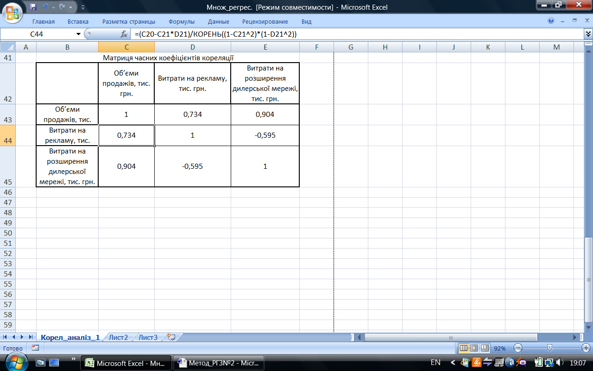Open the Вид ribbon tab
The height and width of the screenshot is (371, 593).
(x=306, y=21)
